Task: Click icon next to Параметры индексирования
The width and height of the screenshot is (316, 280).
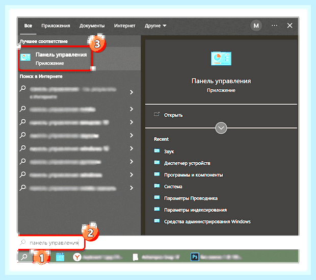Action: coord(157,209)
